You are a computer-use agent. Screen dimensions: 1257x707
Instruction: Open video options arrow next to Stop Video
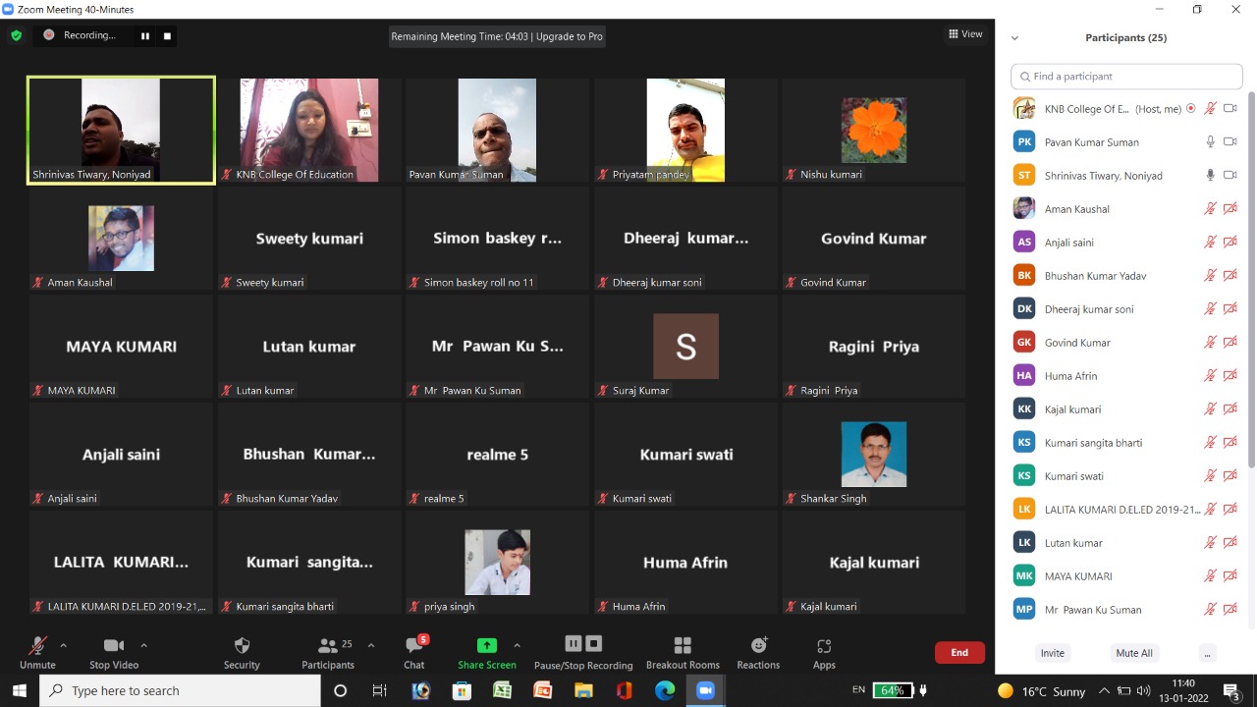pyautogui.click(x=143, y=645)
